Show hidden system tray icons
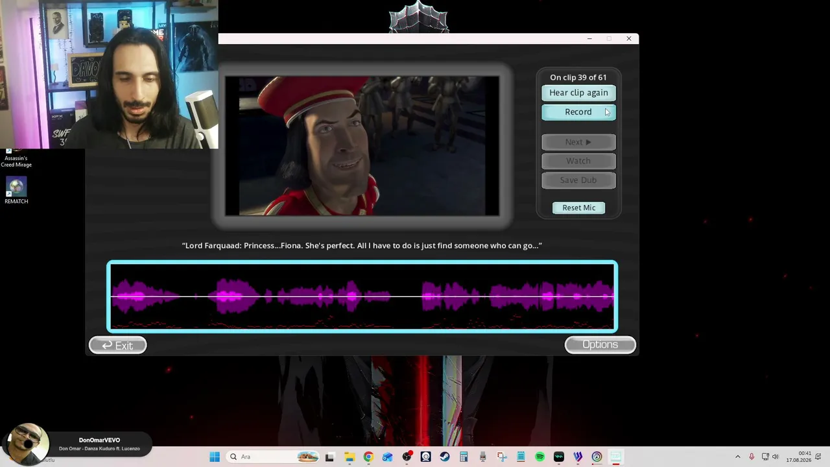The height and width of the screenshot is (467, 830). click(x=737, y=457)
